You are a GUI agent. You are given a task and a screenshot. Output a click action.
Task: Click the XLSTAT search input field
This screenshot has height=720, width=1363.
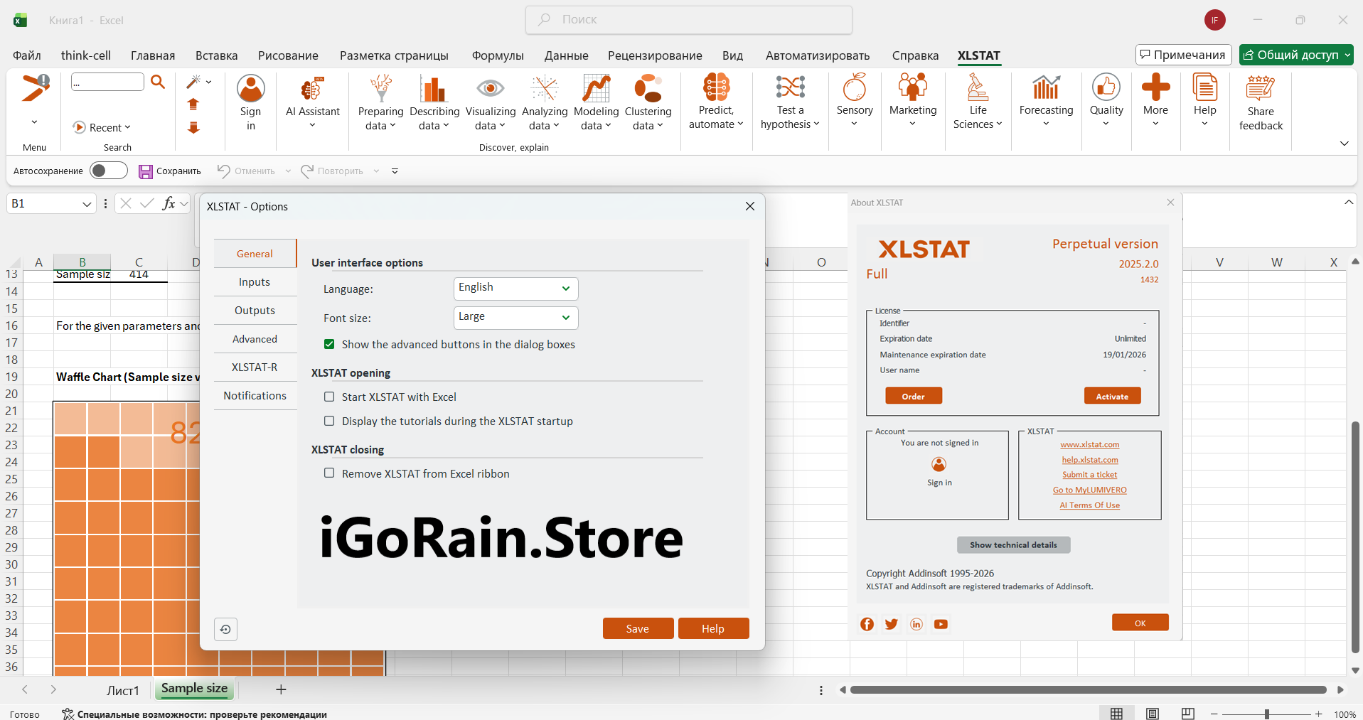pos(107,82)
